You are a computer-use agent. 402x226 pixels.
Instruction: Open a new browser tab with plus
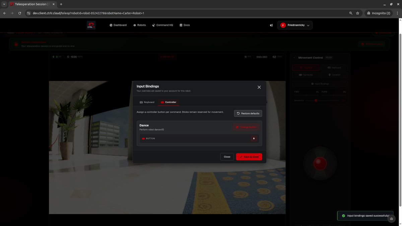(61, 4)
